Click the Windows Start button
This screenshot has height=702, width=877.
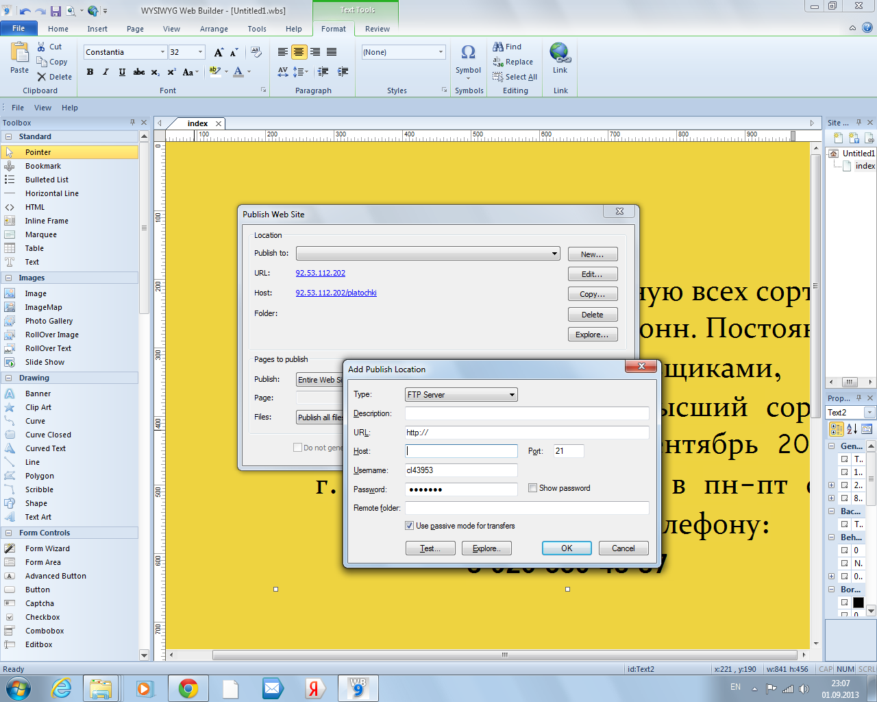[18, 688]
